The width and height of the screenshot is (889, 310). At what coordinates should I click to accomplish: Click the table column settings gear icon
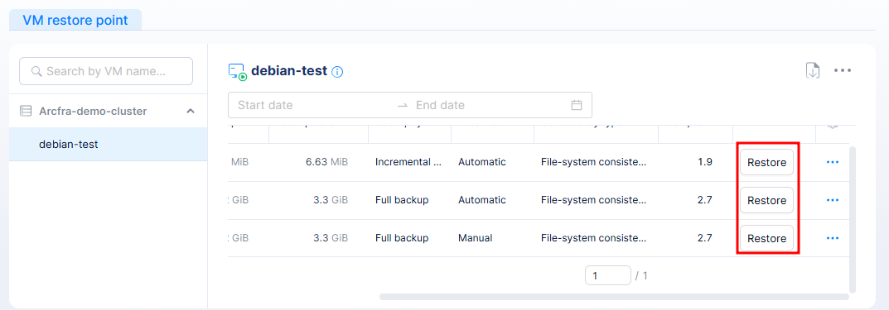click(833, 126)
